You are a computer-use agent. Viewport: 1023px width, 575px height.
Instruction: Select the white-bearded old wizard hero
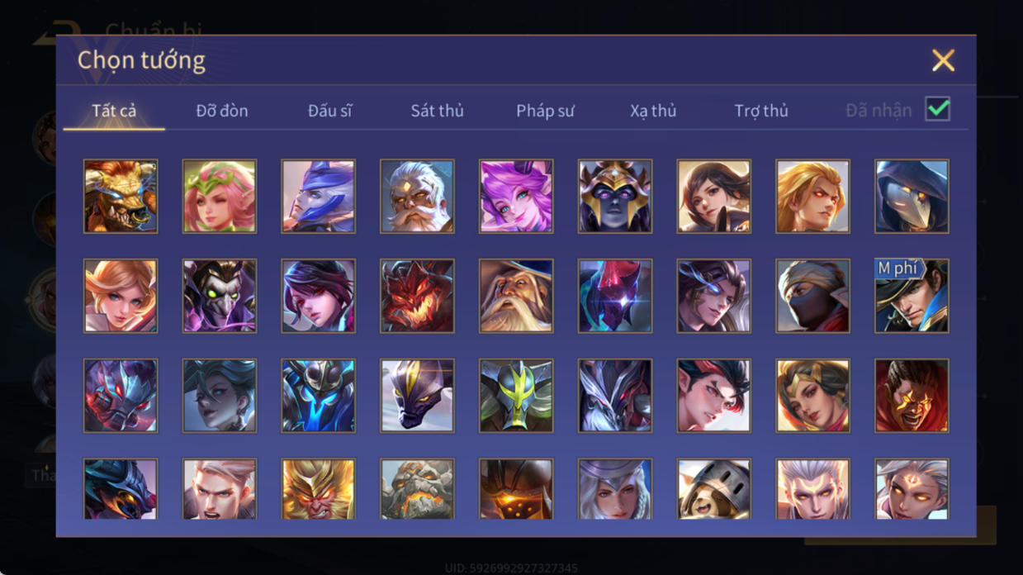click(x=516, y=296)
